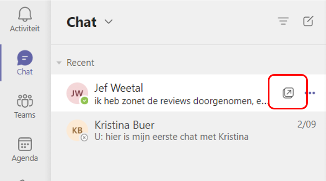Click the reviews doorgenomen message preview
This screenshot has width=326, height=181.
(x=180, y=101)
